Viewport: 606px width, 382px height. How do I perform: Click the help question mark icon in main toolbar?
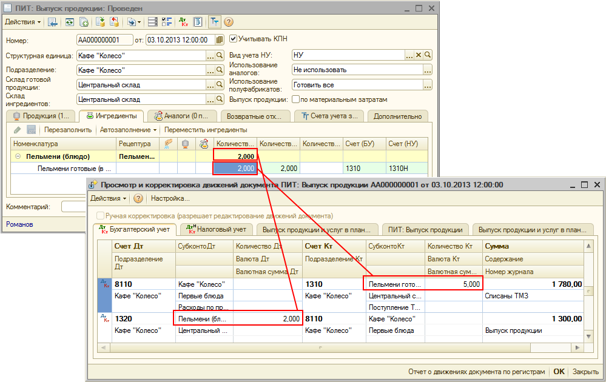tap(229, 22)
